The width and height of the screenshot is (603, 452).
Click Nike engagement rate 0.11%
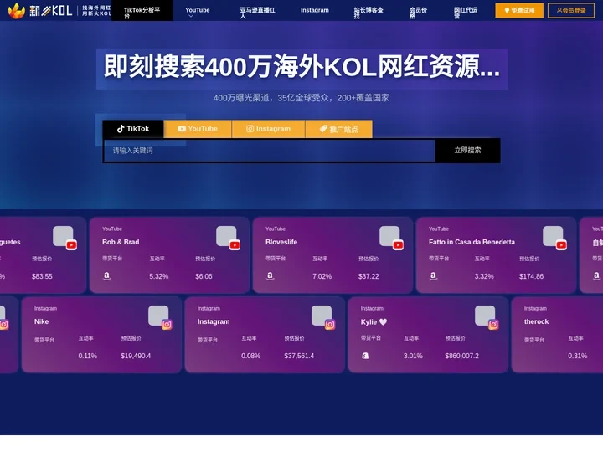[88, 356]
